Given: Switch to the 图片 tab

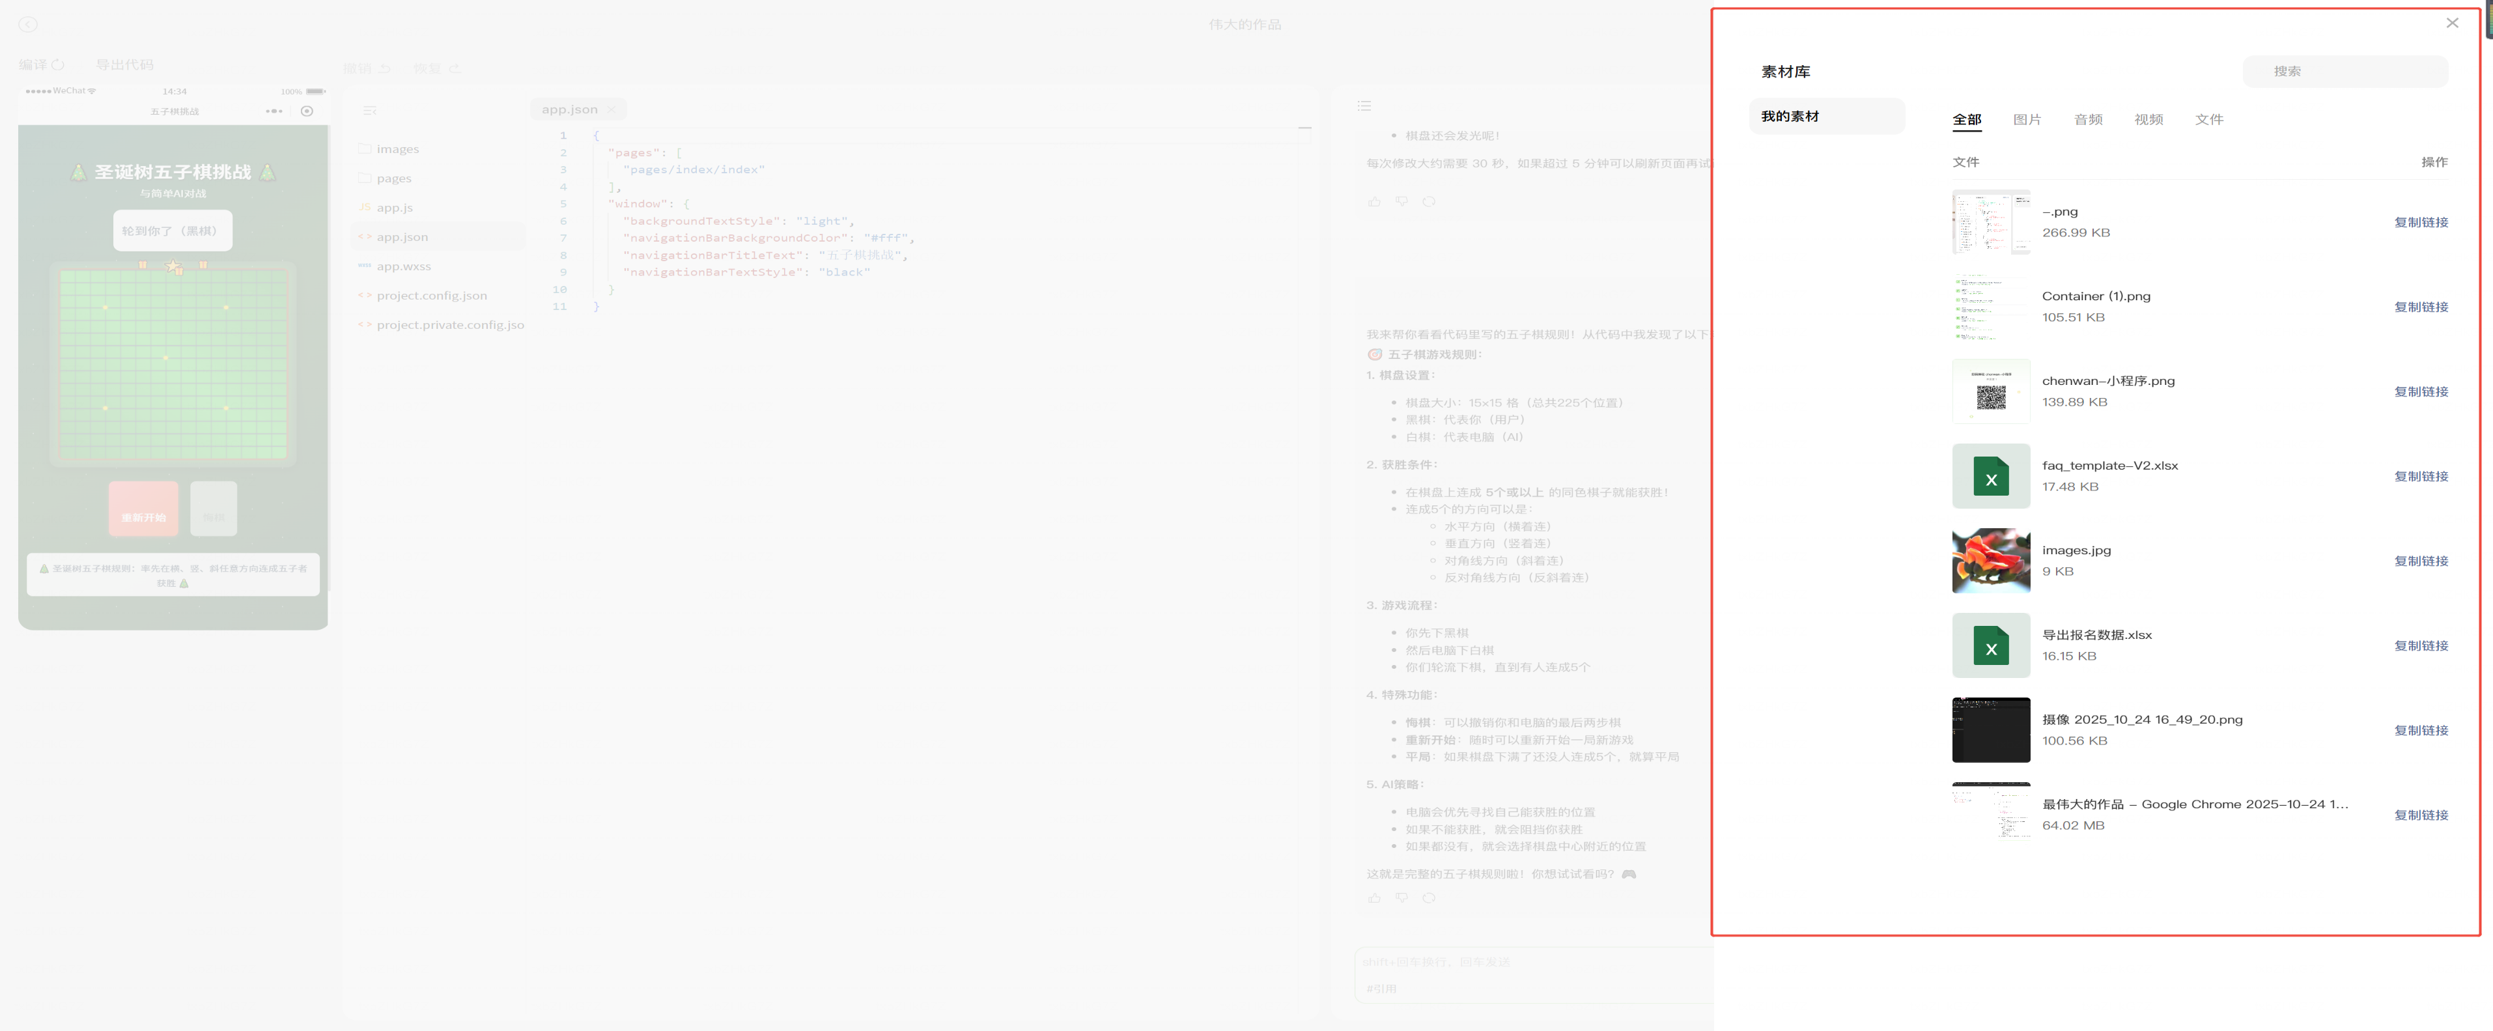Looking at the screenshot, I should coord(2027,120).
